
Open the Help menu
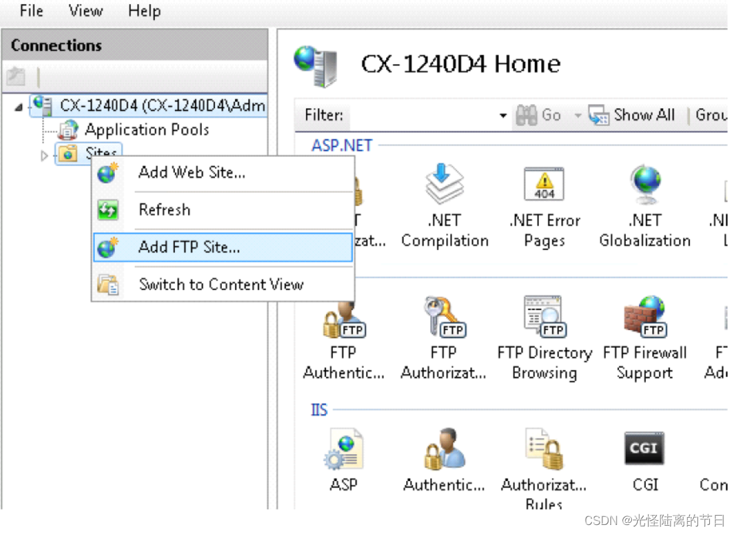(144, 11)
